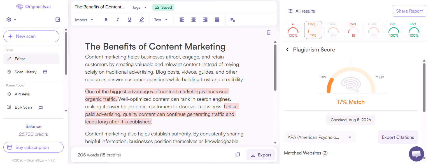Click the 26,700 credits balance

(33, 134)
